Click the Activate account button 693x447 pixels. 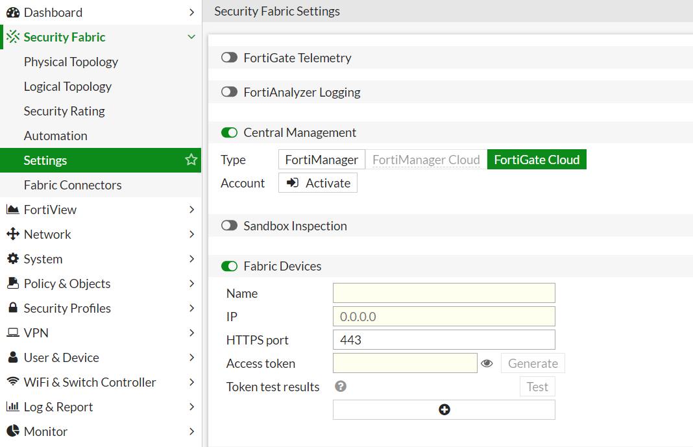pos(318,183)
